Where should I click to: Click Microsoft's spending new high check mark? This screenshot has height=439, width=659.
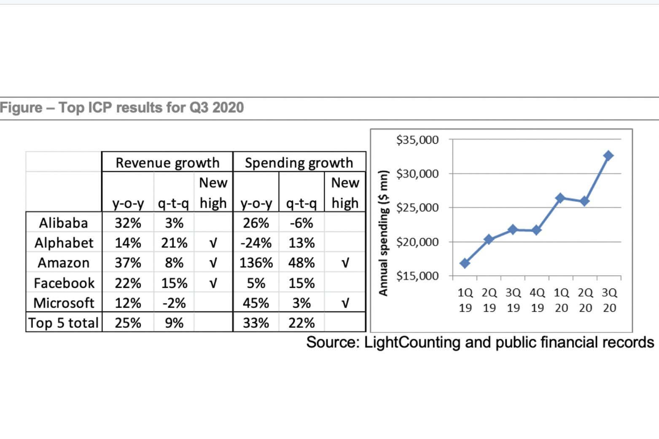345,303
